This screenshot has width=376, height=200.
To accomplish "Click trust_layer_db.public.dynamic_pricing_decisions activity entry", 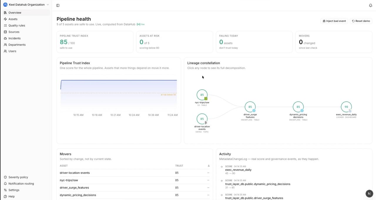I will click(x=258, y=184).
